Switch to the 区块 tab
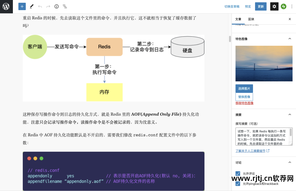Image resolution: width=296 pixels, height=191 pixels. tap(251, 19)
